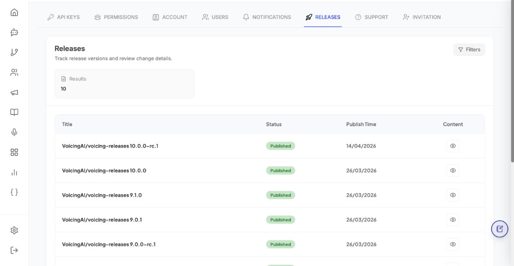Open the Filters button
Image resolution: width=514 pixels, height=266 pixels.
pos(469,50)
